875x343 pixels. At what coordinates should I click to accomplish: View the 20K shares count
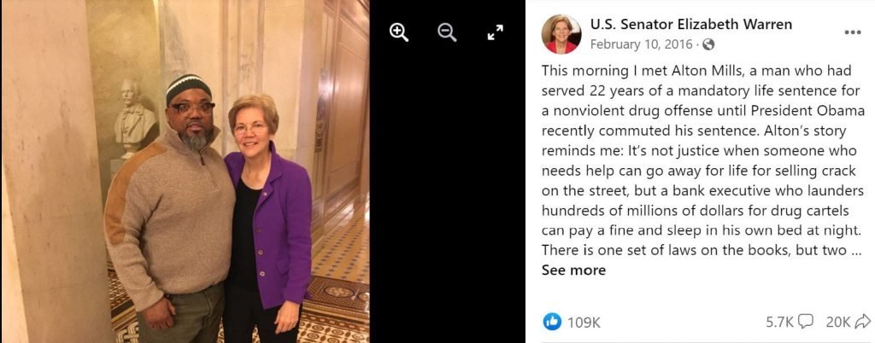(839, 322)
